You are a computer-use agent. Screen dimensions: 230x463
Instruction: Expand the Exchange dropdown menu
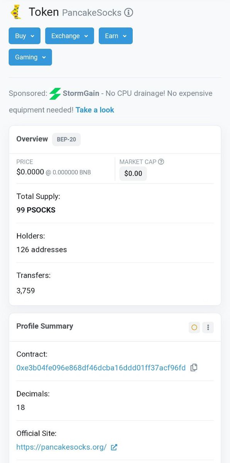69,36
